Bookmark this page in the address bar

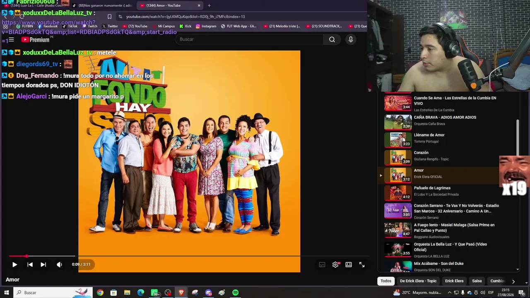[109, 17]
